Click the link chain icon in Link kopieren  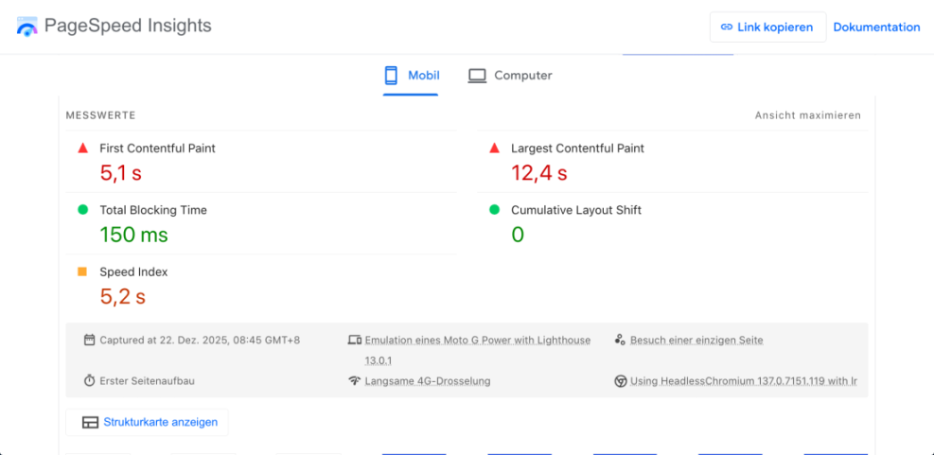[x=726, y=26]
